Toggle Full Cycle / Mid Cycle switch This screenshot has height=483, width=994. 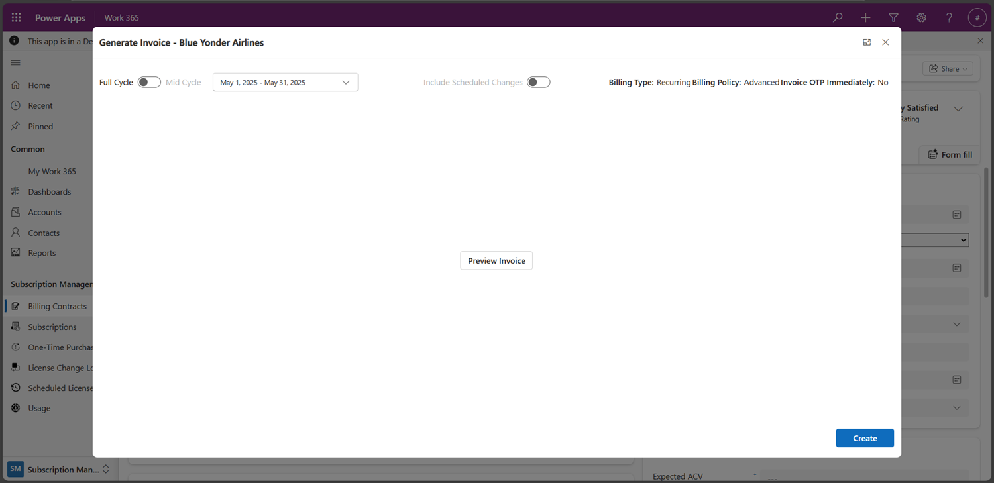coord(149,82)
